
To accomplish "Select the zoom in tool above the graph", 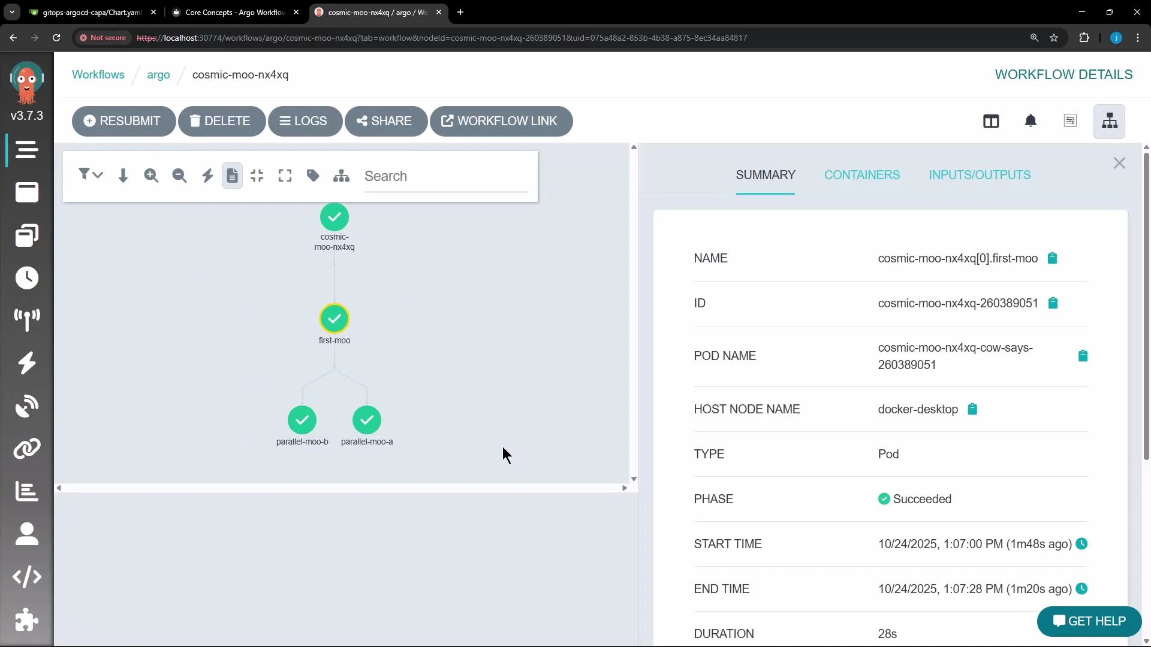I will 151,176.
